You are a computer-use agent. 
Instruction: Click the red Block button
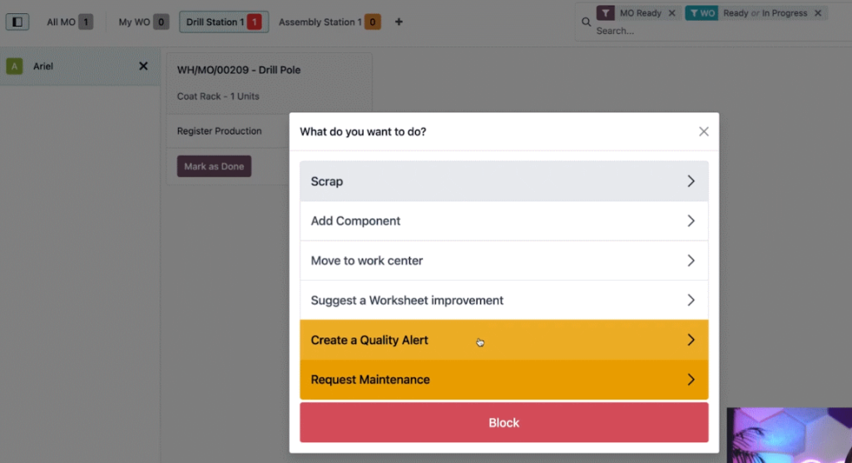(x=503, y=422)
